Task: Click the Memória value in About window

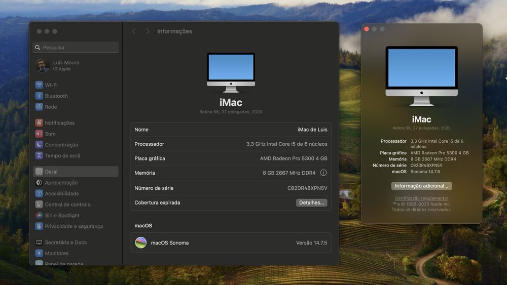Action: 433,159
